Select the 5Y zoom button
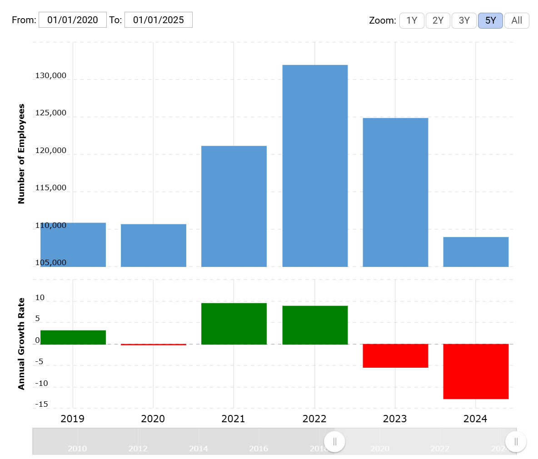This screenshot has height=459, width=538. click(x=490, y=20)
